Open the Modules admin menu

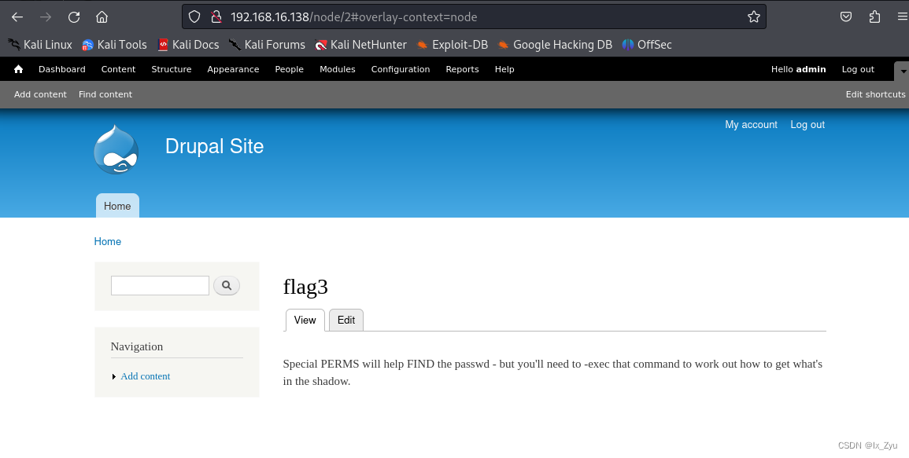[x=338, y=69]
